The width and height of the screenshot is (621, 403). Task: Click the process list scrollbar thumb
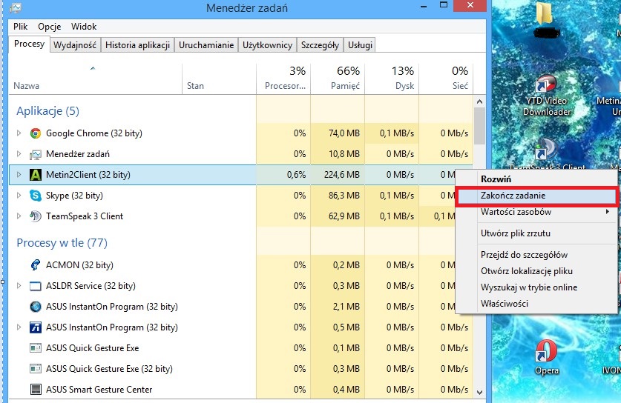coord(479,126)
